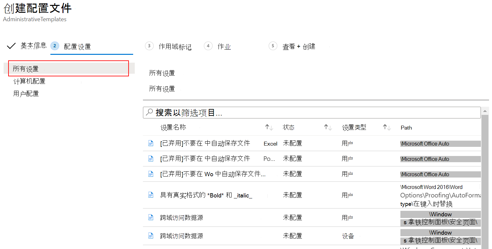The height and width of the screenshot is (249, 492).
Task: Click 用户 type cell in Excel row
Action: click(347, 143)
